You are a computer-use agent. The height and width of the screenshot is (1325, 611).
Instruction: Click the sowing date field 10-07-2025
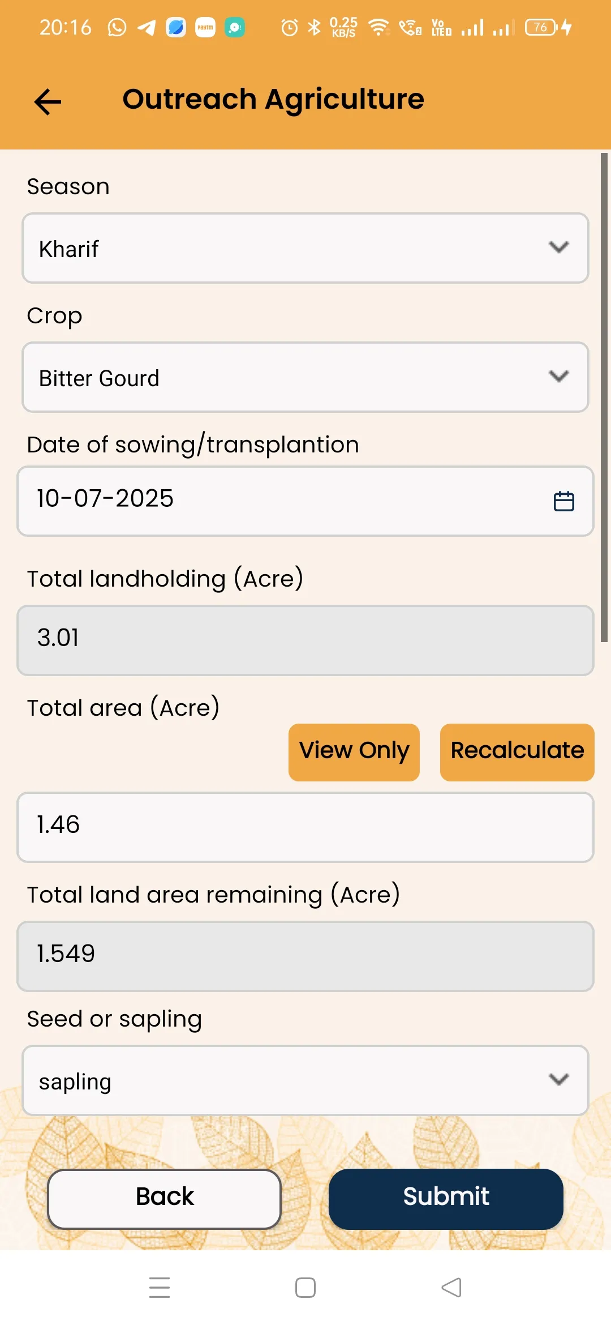click(283, 501)
